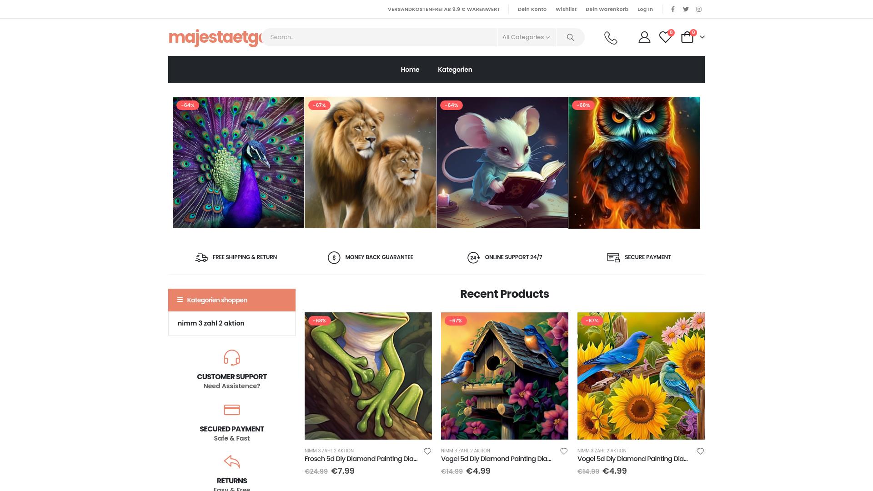
Task: Go to the Home menu item
Action: coord(410,70)
